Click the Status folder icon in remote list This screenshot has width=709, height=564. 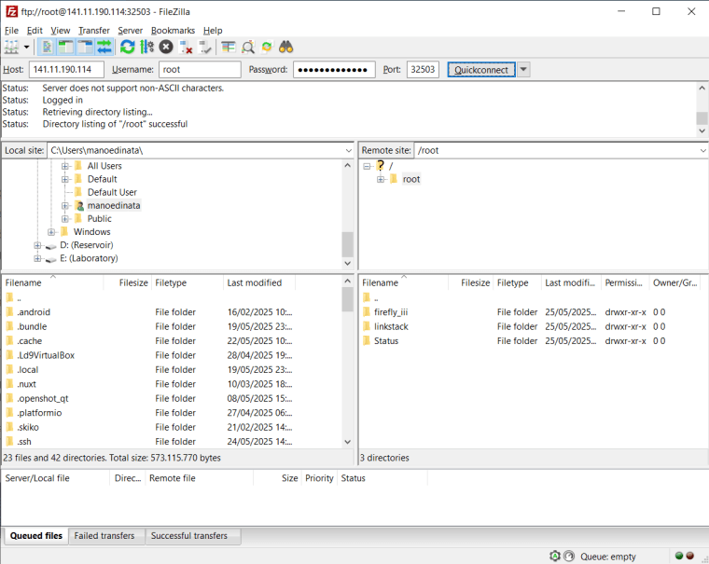[x=367, y=341]
